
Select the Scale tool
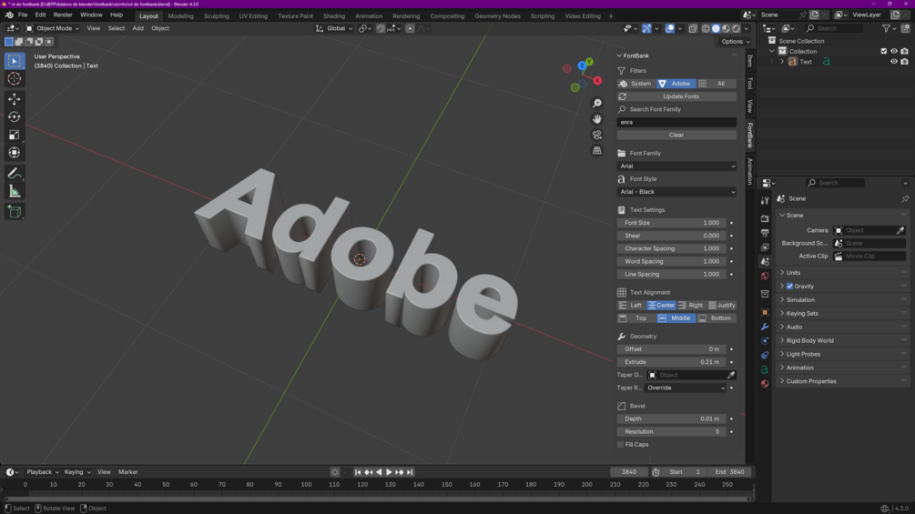(x=14, y=135)
